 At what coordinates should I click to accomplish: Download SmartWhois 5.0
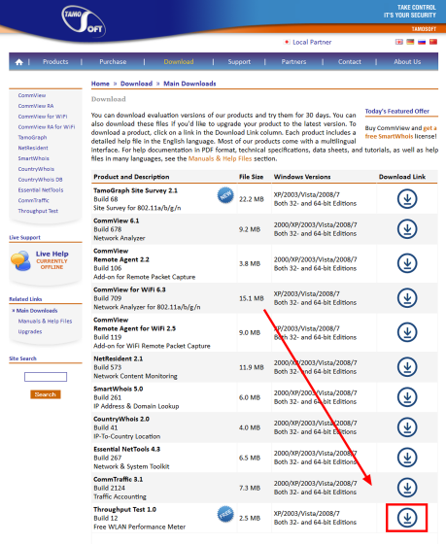tap(407, 397)
